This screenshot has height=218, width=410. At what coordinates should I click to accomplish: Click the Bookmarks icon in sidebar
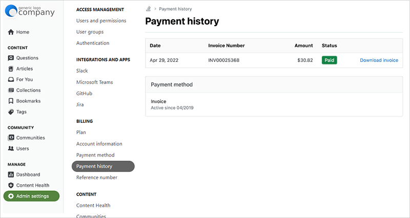click(11, 101)
